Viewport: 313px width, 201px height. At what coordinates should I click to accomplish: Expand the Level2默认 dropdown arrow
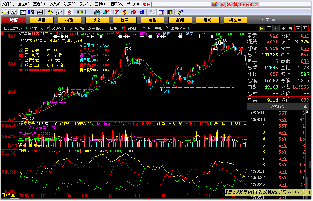tap(26, 28)
